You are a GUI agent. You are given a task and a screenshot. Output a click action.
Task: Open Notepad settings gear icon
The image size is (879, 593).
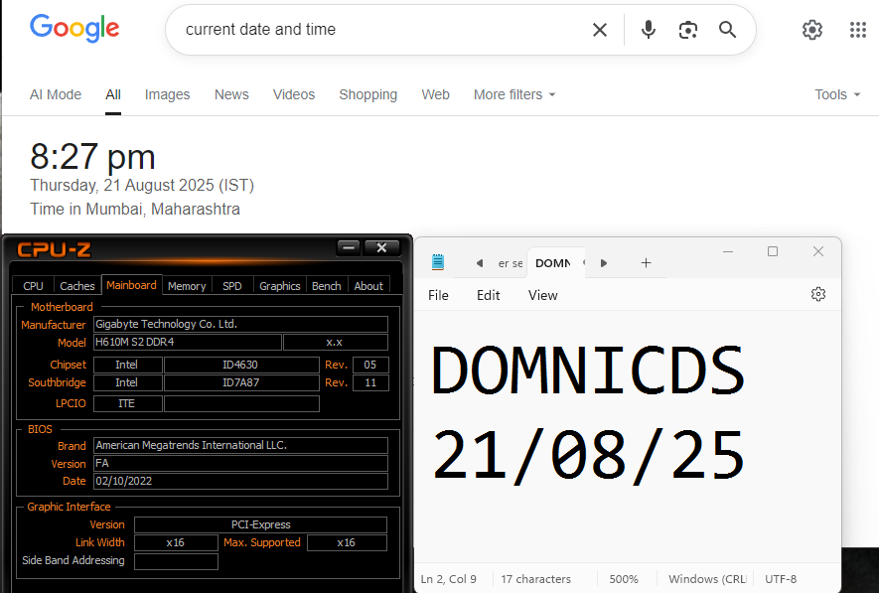pos(817,294)
